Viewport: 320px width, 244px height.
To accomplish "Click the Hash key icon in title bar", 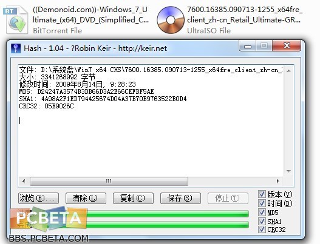I will tap(16, 48).
